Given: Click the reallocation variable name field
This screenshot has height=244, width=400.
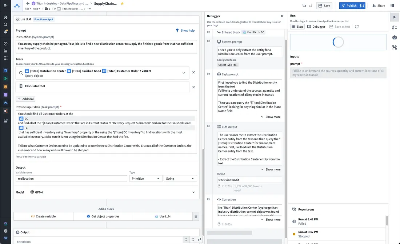Looking at the screenshot, I should pos(71,179).
